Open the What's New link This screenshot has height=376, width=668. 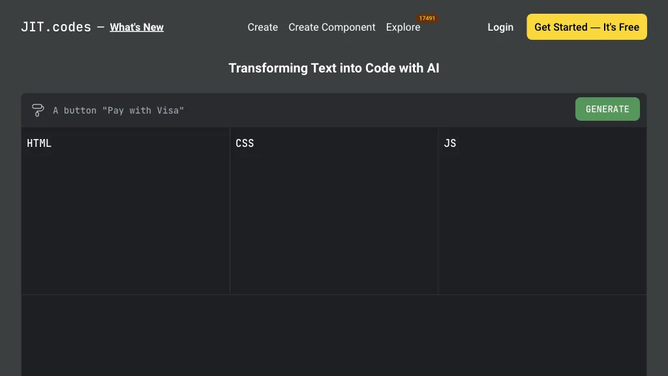click(x=136, y=27)
